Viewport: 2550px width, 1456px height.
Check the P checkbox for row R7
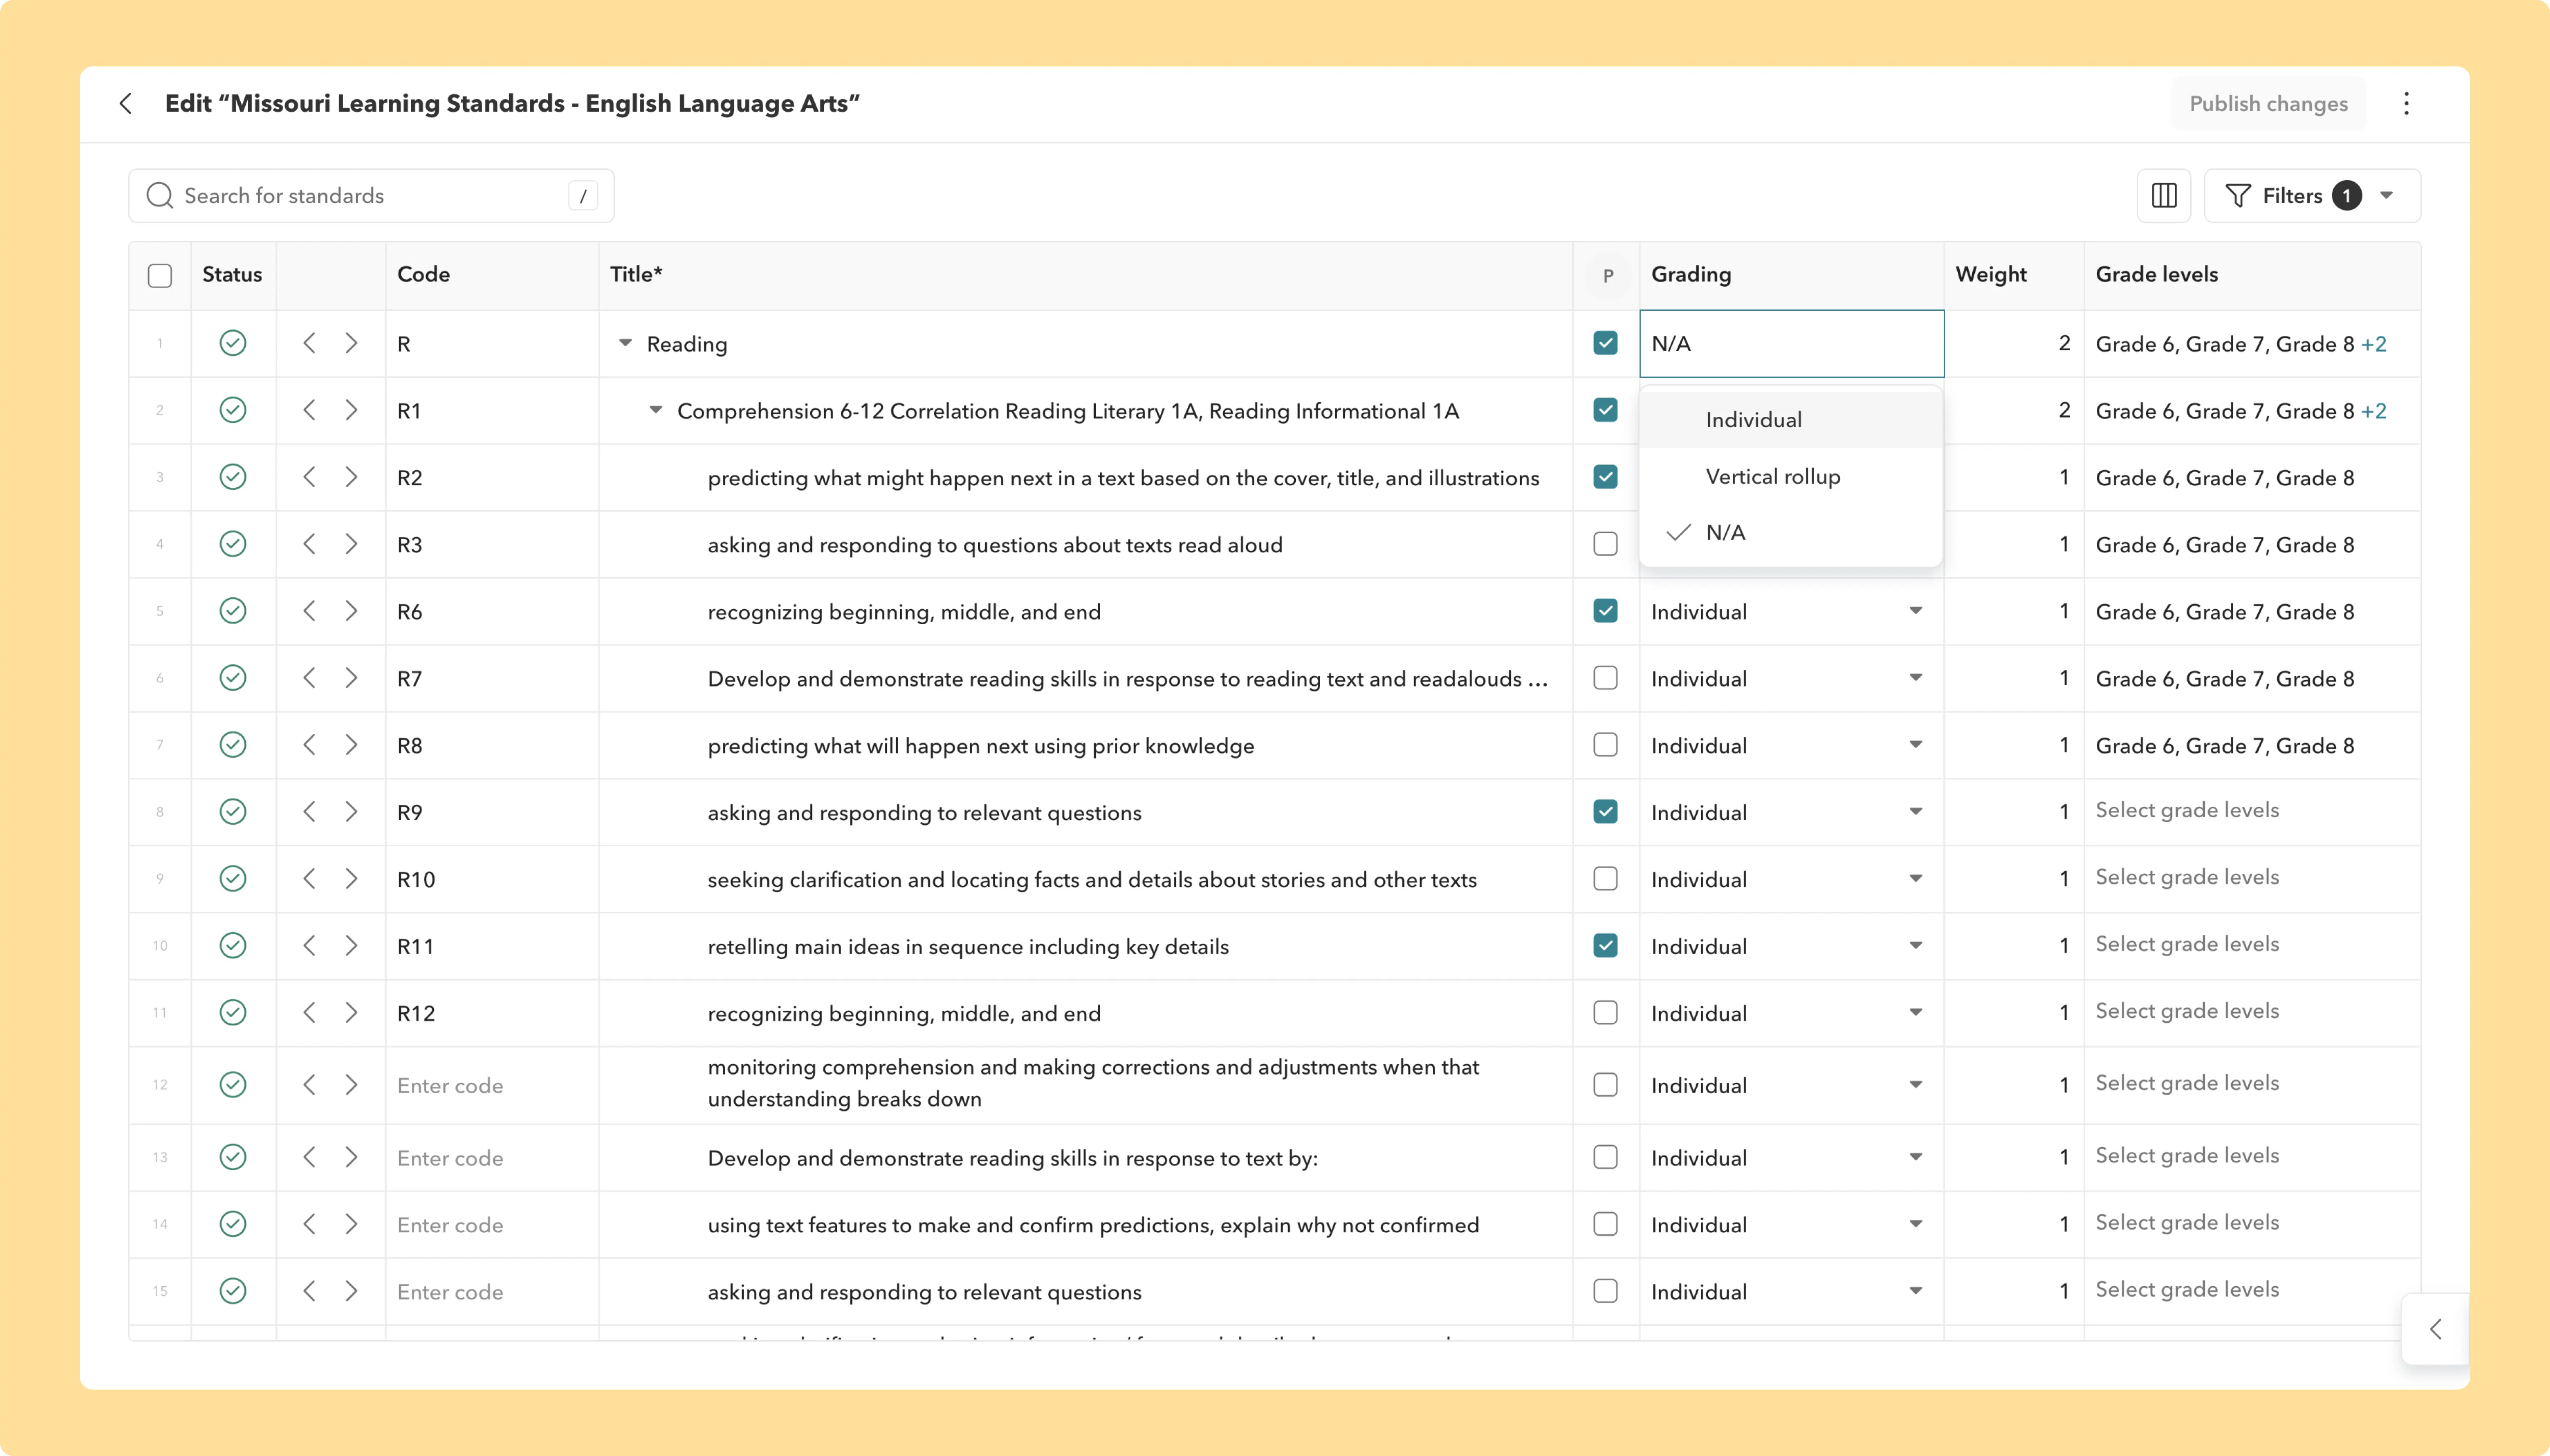[1605, 678]
